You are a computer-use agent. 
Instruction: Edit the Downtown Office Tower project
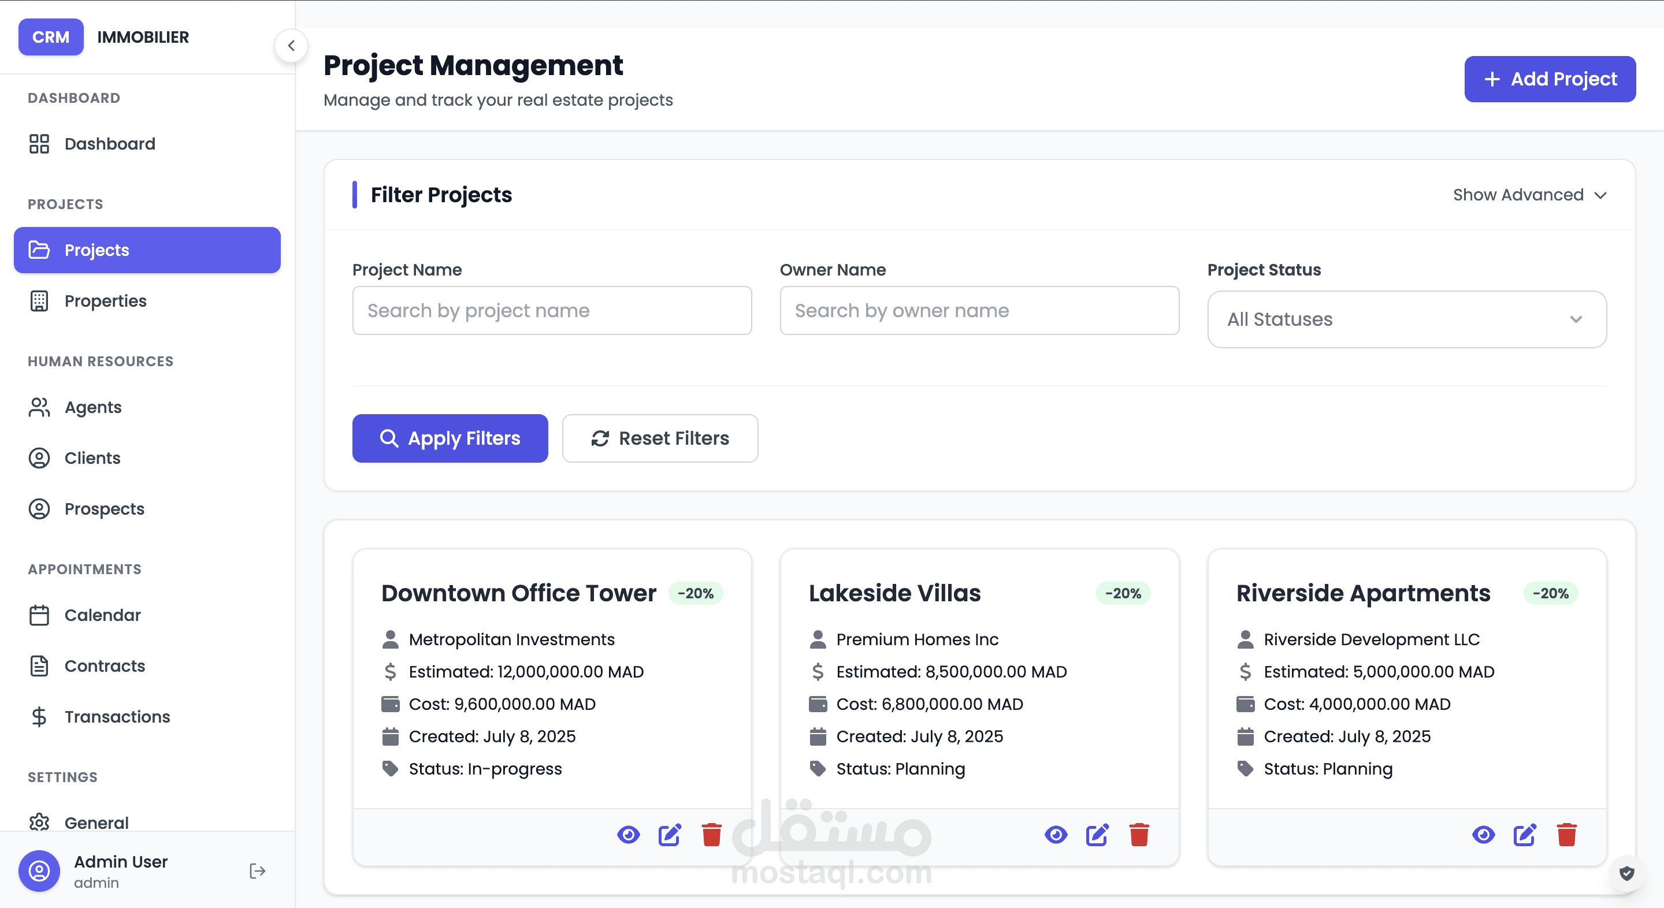tap(670, 835)
